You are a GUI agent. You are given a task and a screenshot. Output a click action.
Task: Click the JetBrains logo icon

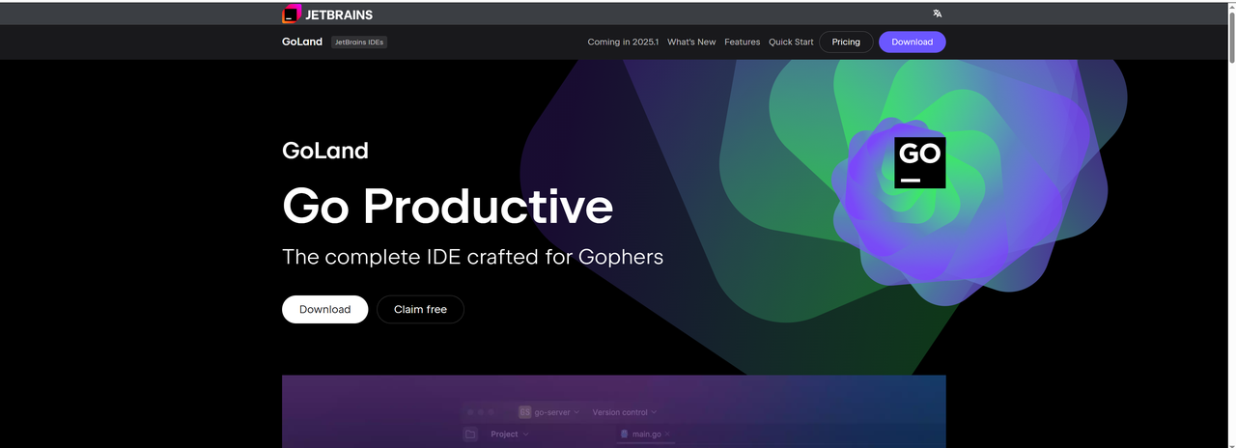coord(292,14)
